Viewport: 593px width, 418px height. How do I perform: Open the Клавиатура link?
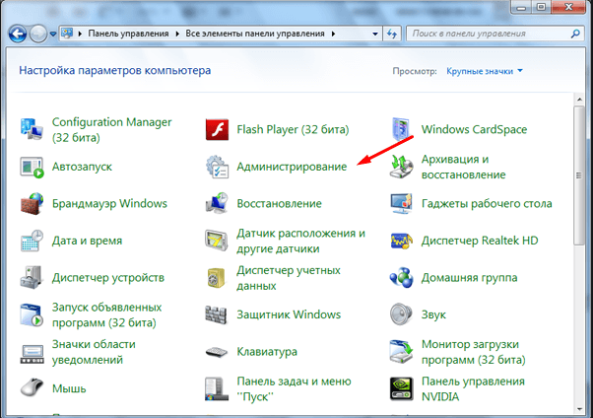(267, 352)
